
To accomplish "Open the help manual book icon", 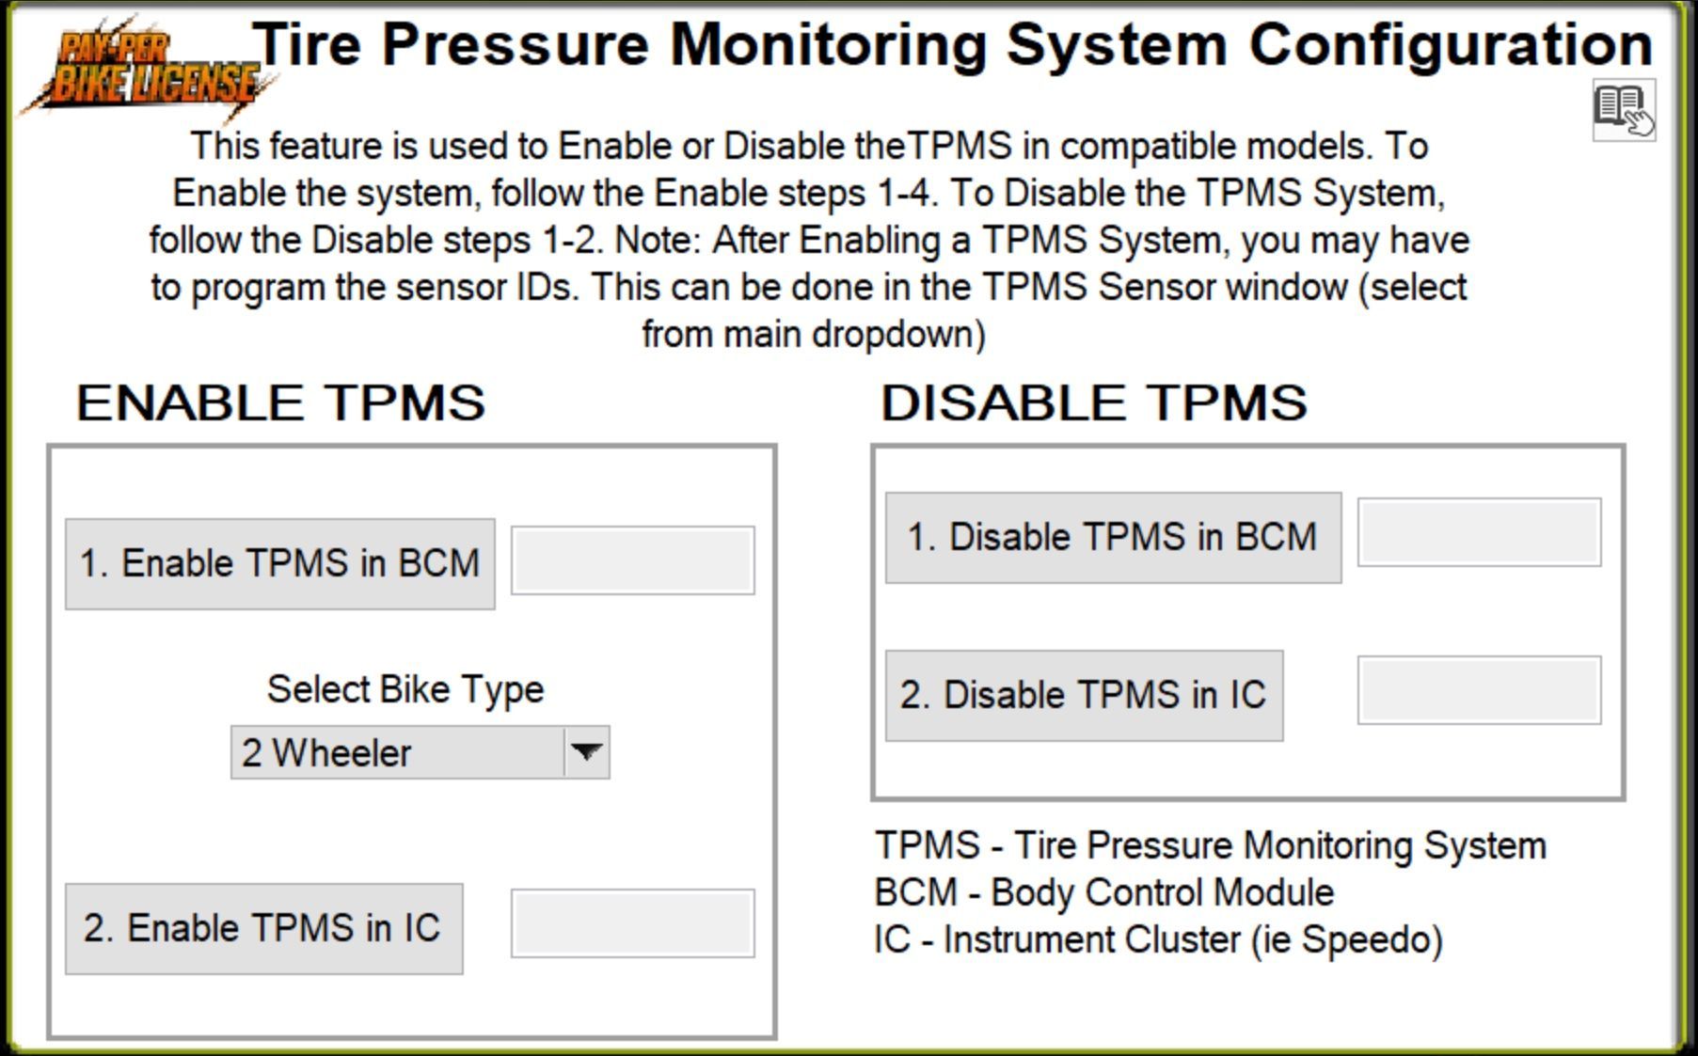I will 1623,110.
